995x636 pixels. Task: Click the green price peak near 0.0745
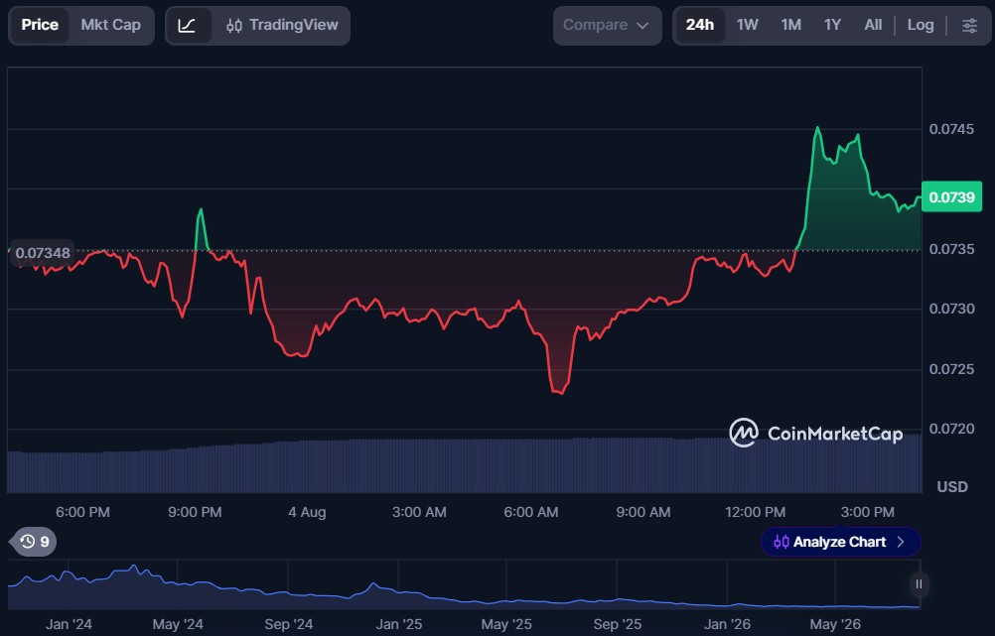click(817, 128)
